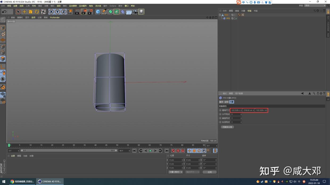Select the Move tool in top toolbar
Viewport: 330px width, 185px height.
click(24, 12)
